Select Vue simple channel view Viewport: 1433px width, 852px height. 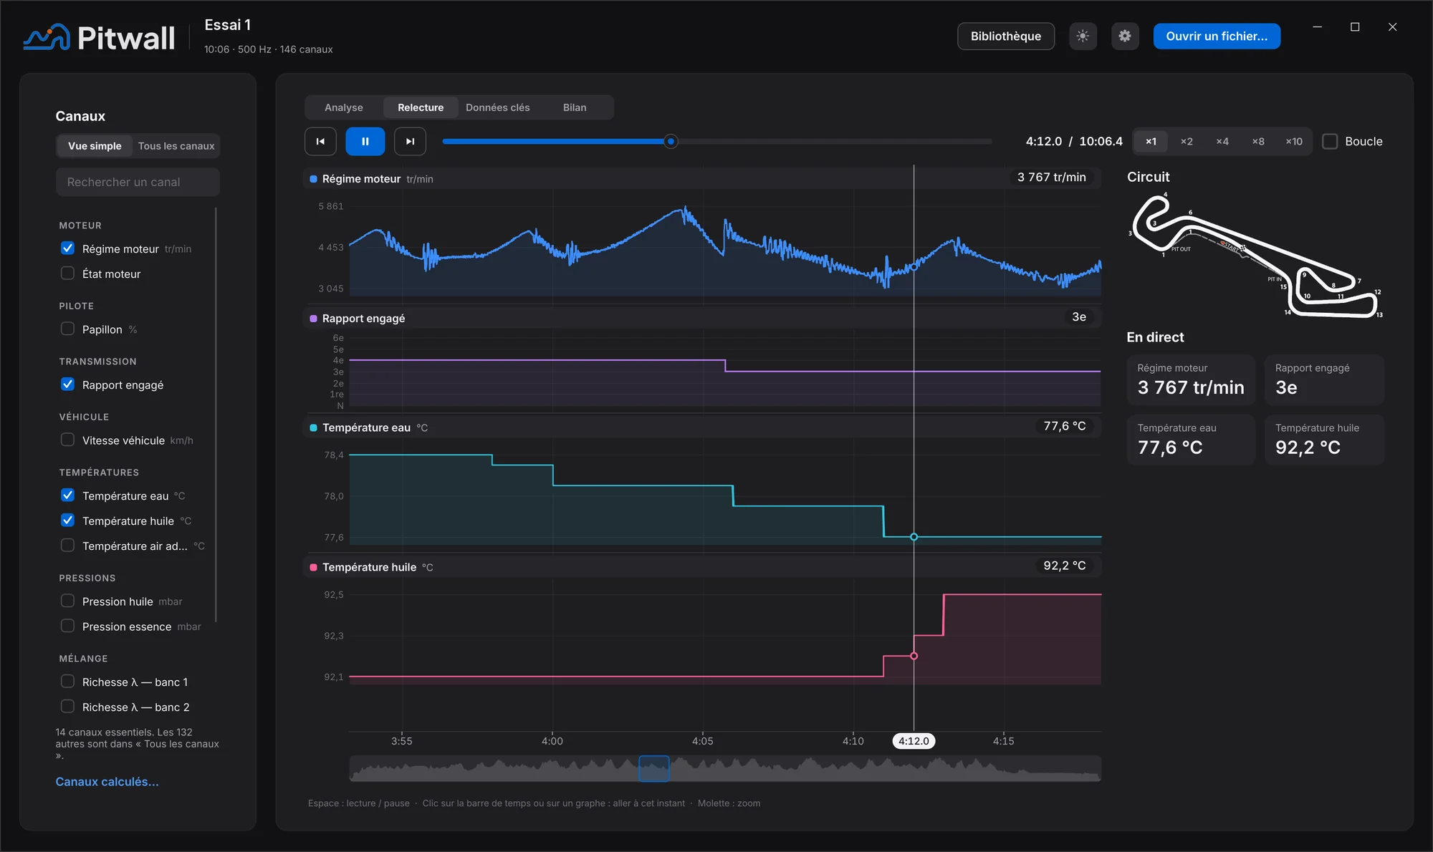(x=95, y=146)
